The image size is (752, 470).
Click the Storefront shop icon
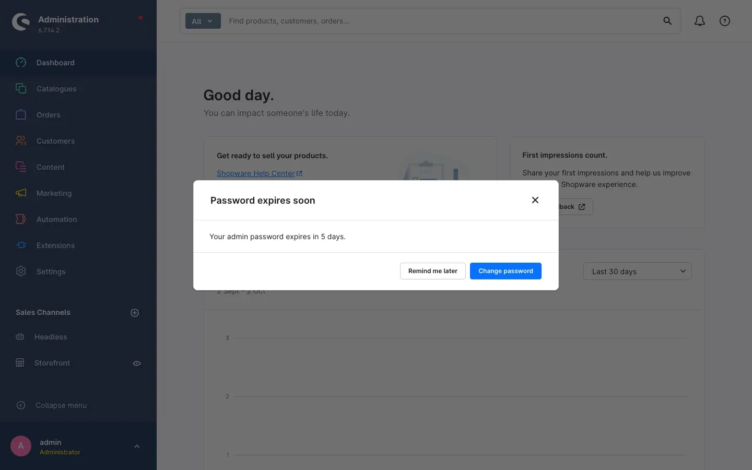[20, 363]
